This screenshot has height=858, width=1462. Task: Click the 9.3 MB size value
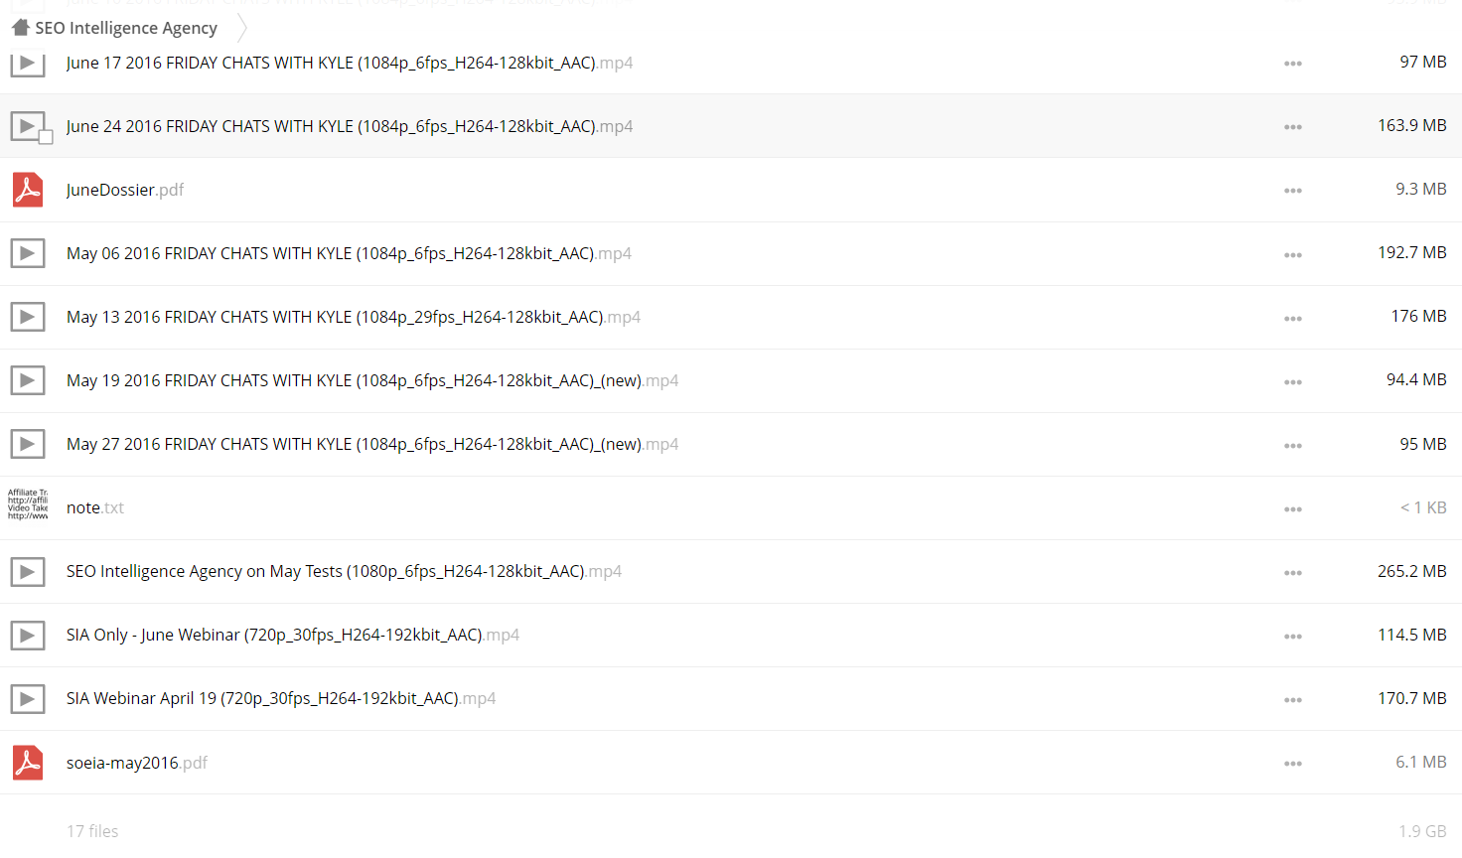tap(1420, 189)
